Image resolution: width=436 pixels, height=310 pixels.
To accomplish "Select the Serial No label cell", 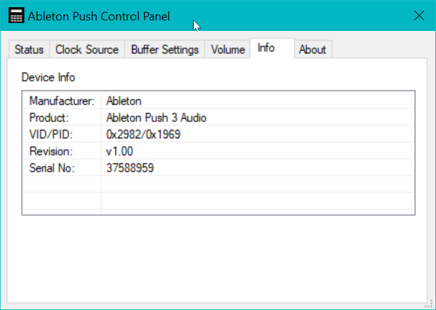I will tap(52, 168).
